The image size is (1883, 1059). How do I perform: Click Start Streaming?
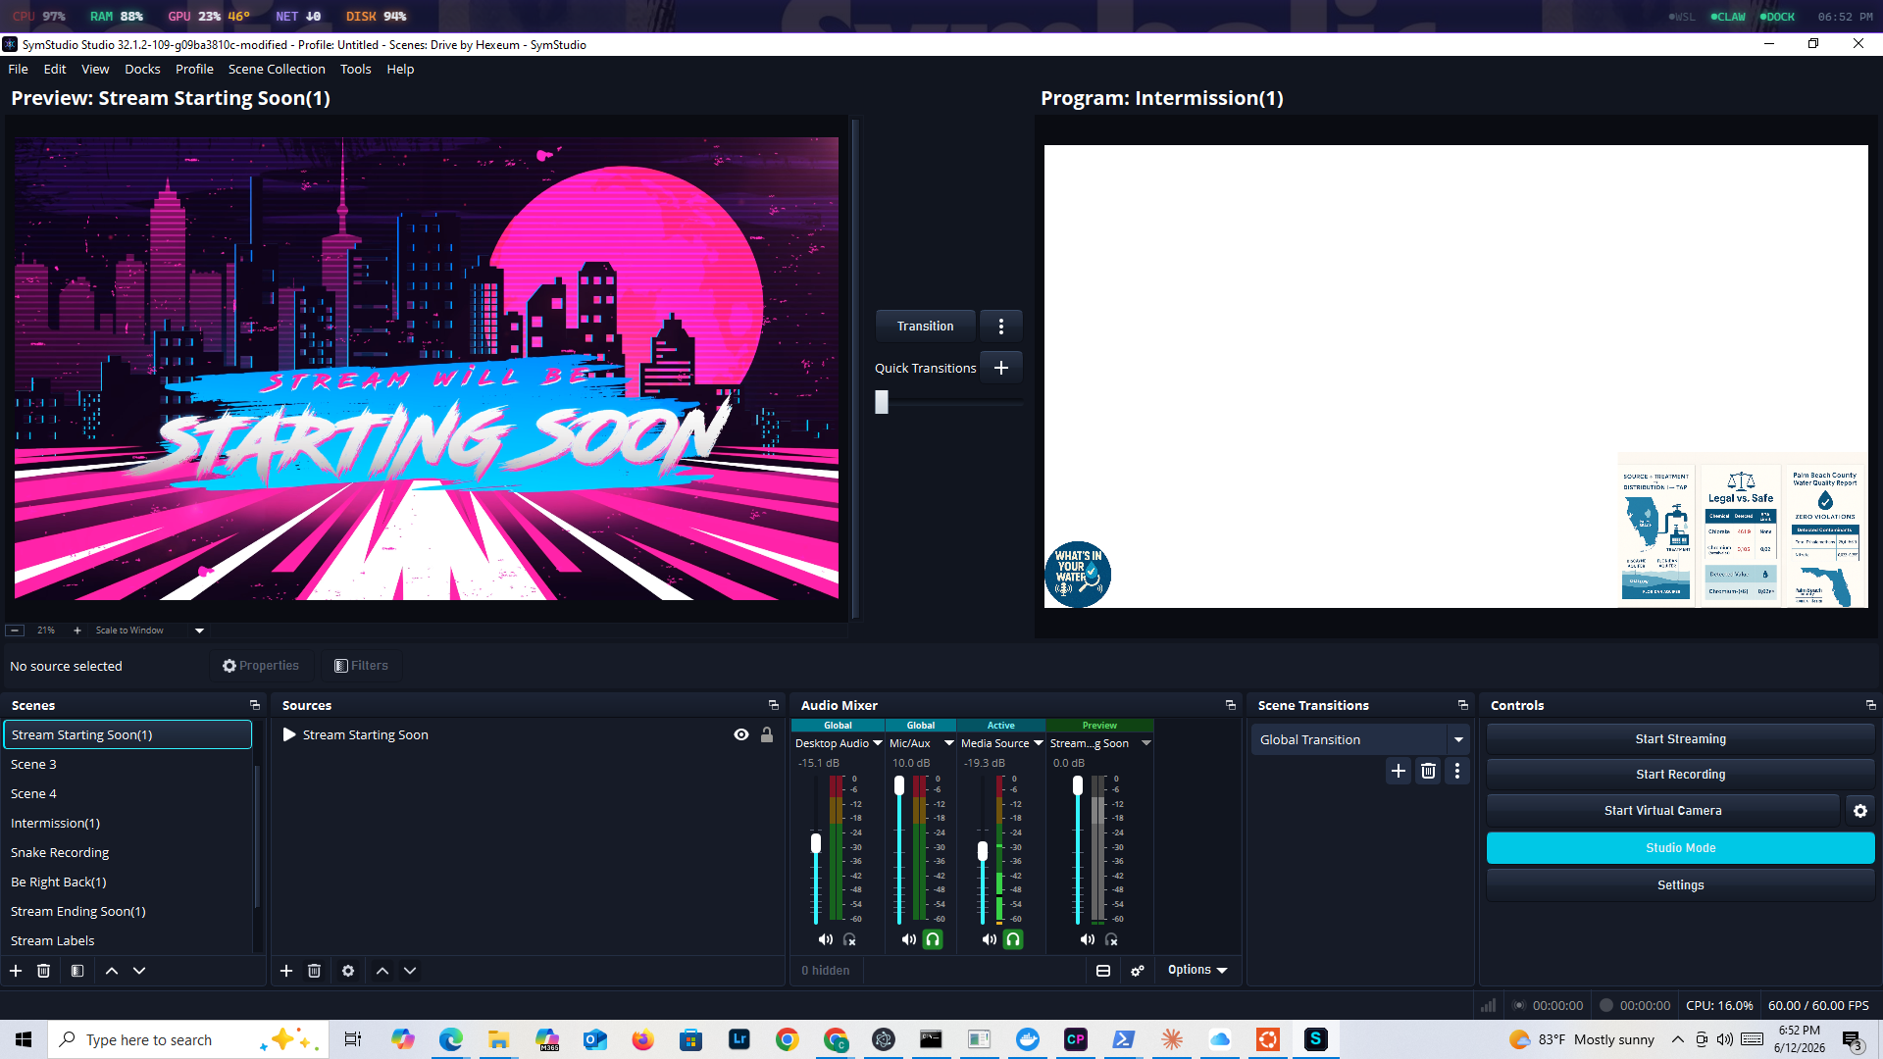tap(1680, 739)
